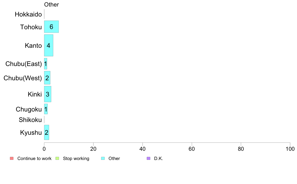This screenshot has height=184, width=297.
Task: Select the Kanto bar with value 4
Action: 49,45
